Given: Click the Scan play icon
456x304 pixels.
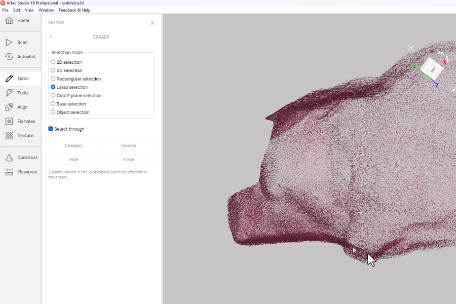Looking at the screenshot, I should point(9,43).
